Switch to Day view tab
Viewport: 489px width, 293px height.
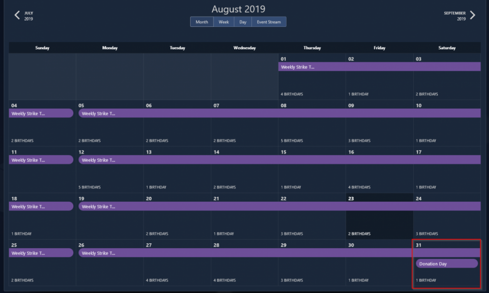pyautogui.click(x=243, y=22)
